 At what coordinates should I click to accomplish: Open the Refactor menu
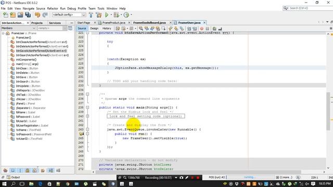pyautogui.click(x=53, y=8)
